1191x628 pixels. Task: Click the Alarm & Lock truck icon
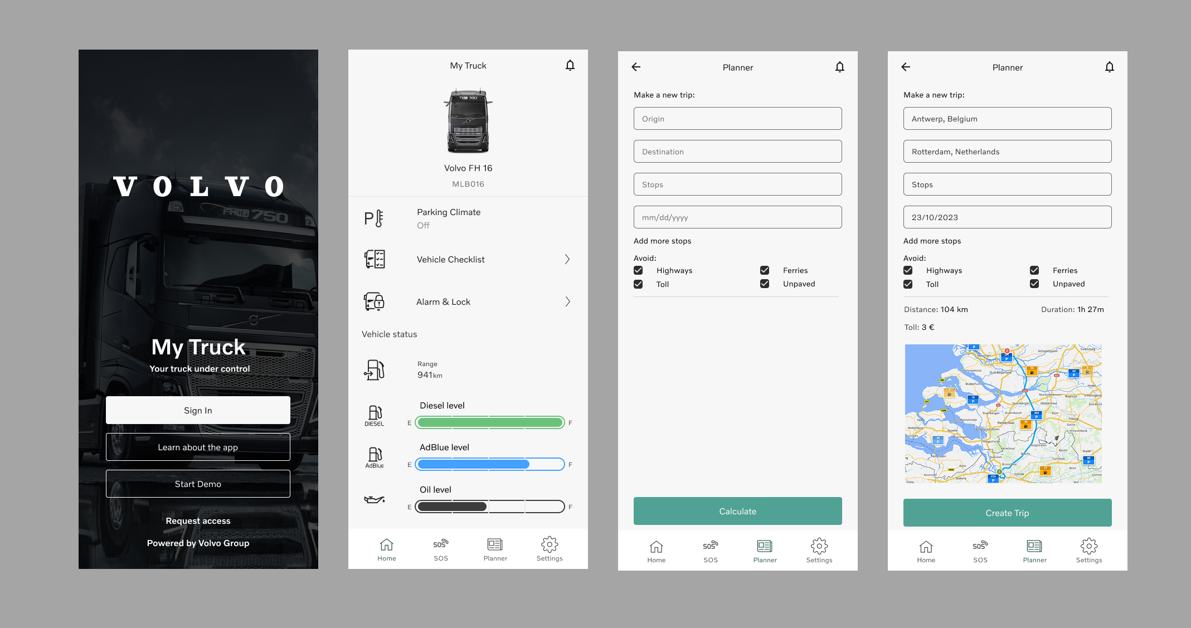coord(374,301)
